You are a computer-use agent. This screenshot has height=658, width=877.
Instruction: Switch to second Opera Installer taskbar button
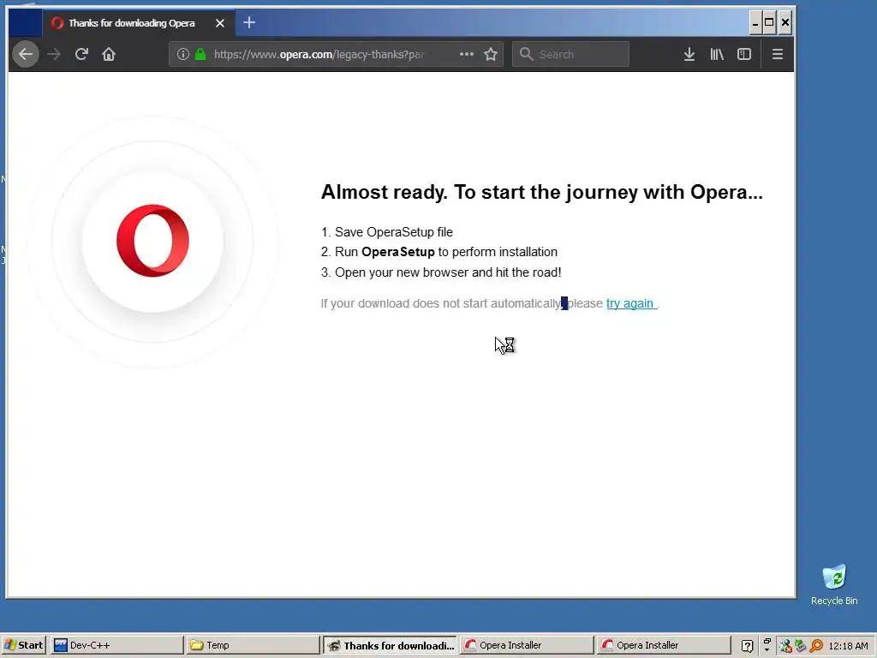click(x=664, y=645)
